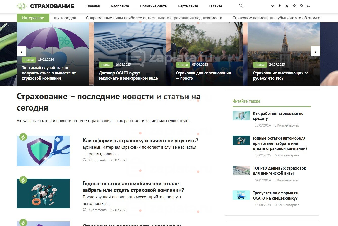338x226 pixels.
Task: Open the Odnoklassniki social icon
Action: click(280, 6)
